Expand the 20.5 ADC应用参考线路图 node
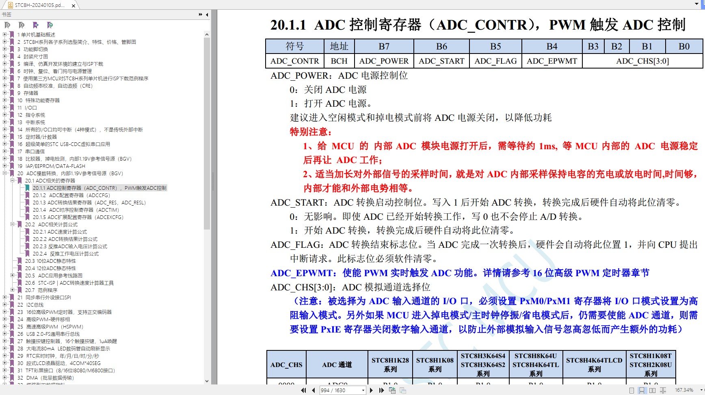 tap(13, 275)
